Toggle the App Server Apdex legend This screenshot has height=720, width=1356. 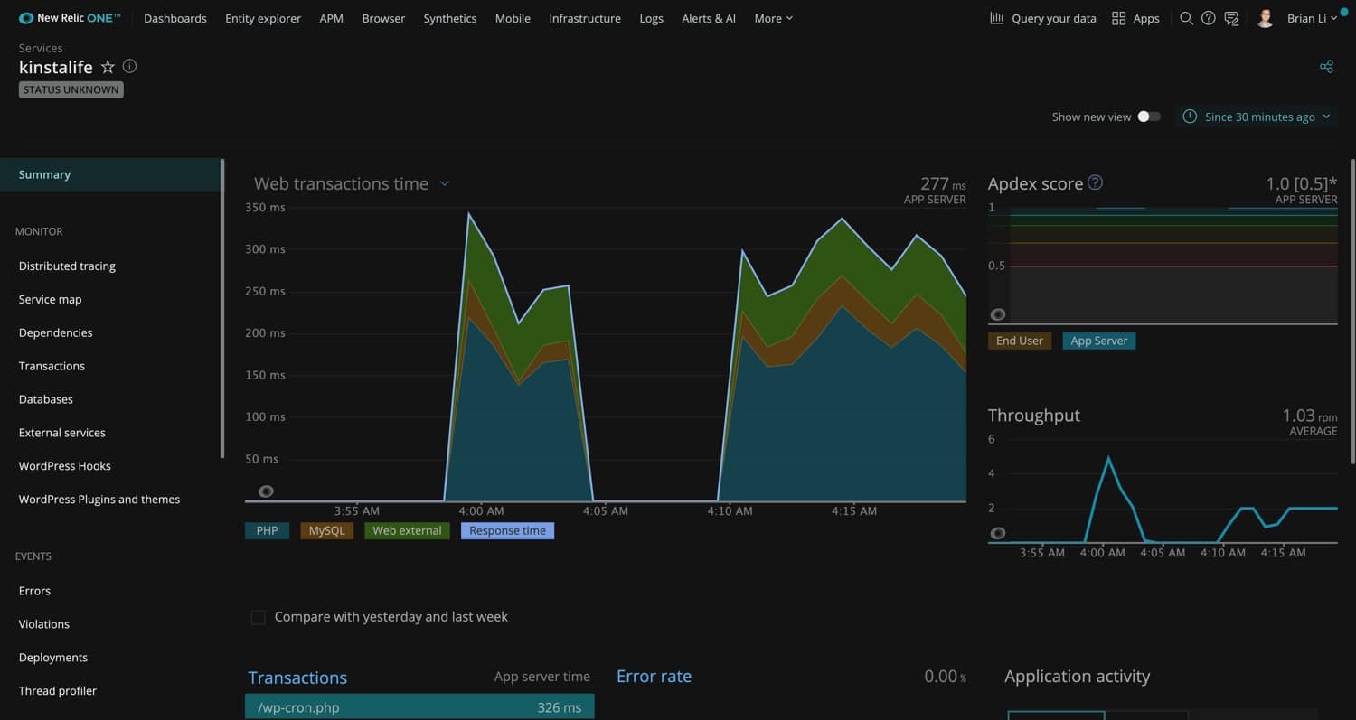tap(1099, 341)
